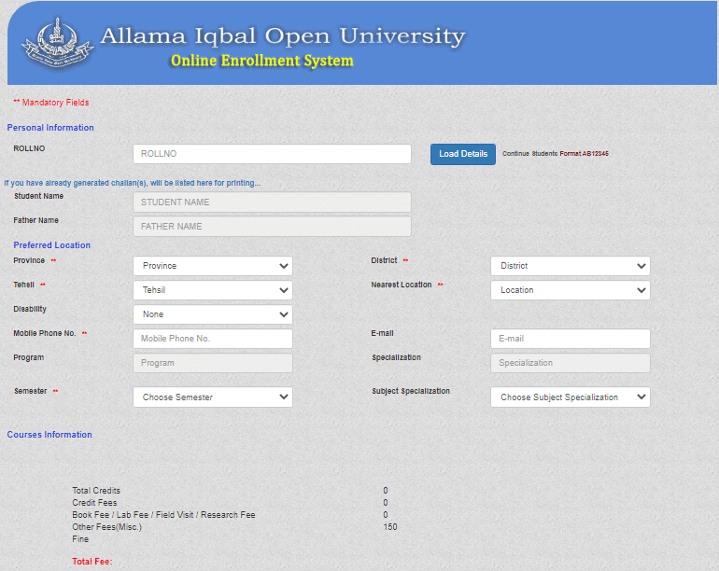
Task: Open Choose Subject Specialization dropdown
Action: tap(571, 397)
